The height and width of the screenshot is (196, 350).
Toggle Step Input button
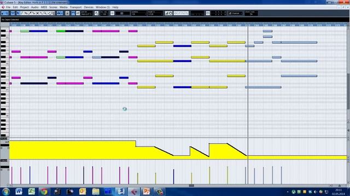167,13
